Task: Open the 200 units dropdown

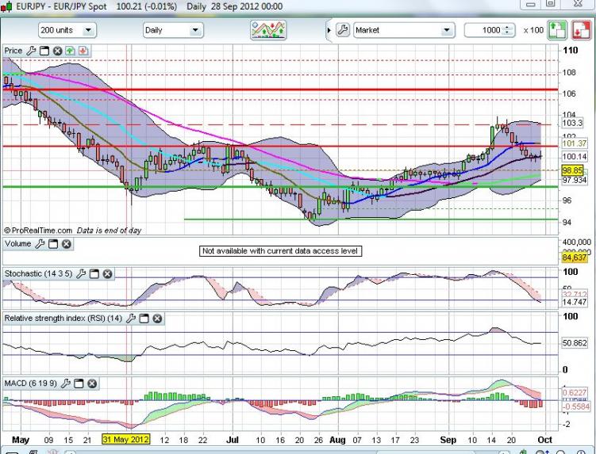Action: [67, 30]
